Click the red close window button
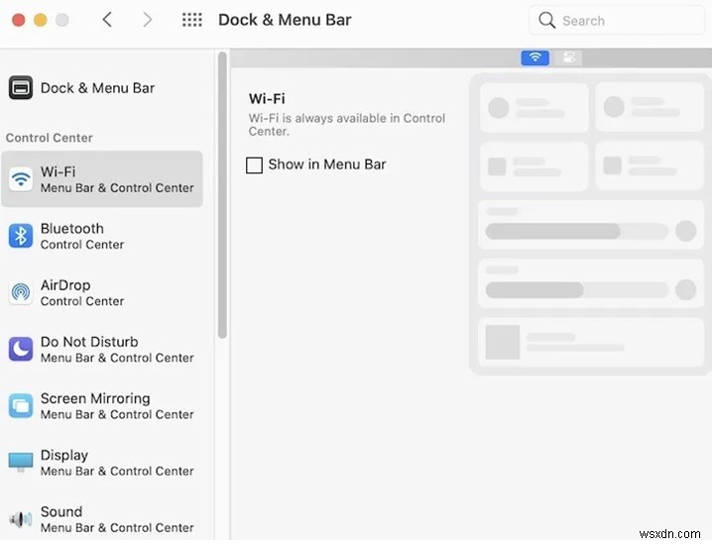Viewport: 712px width, 544px height. pyautogui.click(x=18, y=20)
